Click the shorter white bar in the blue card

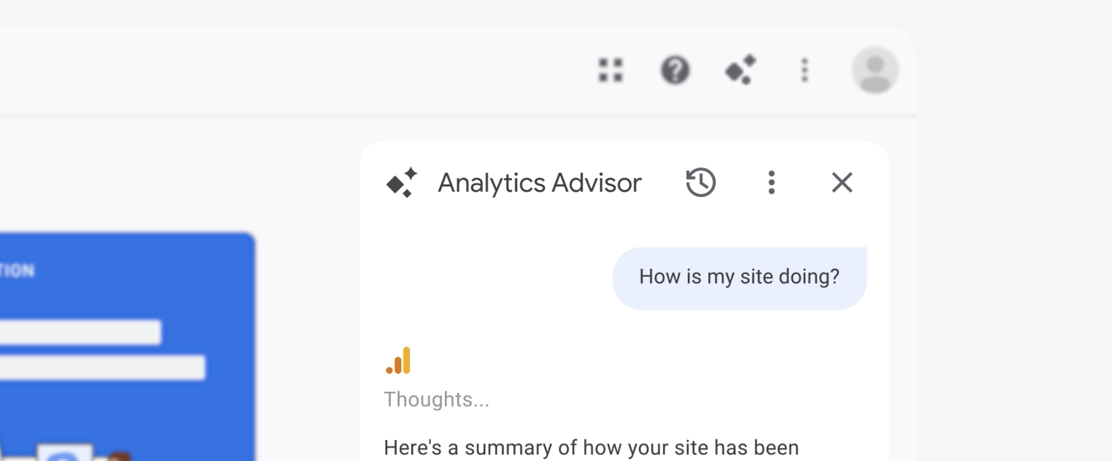tap(81, 332)
